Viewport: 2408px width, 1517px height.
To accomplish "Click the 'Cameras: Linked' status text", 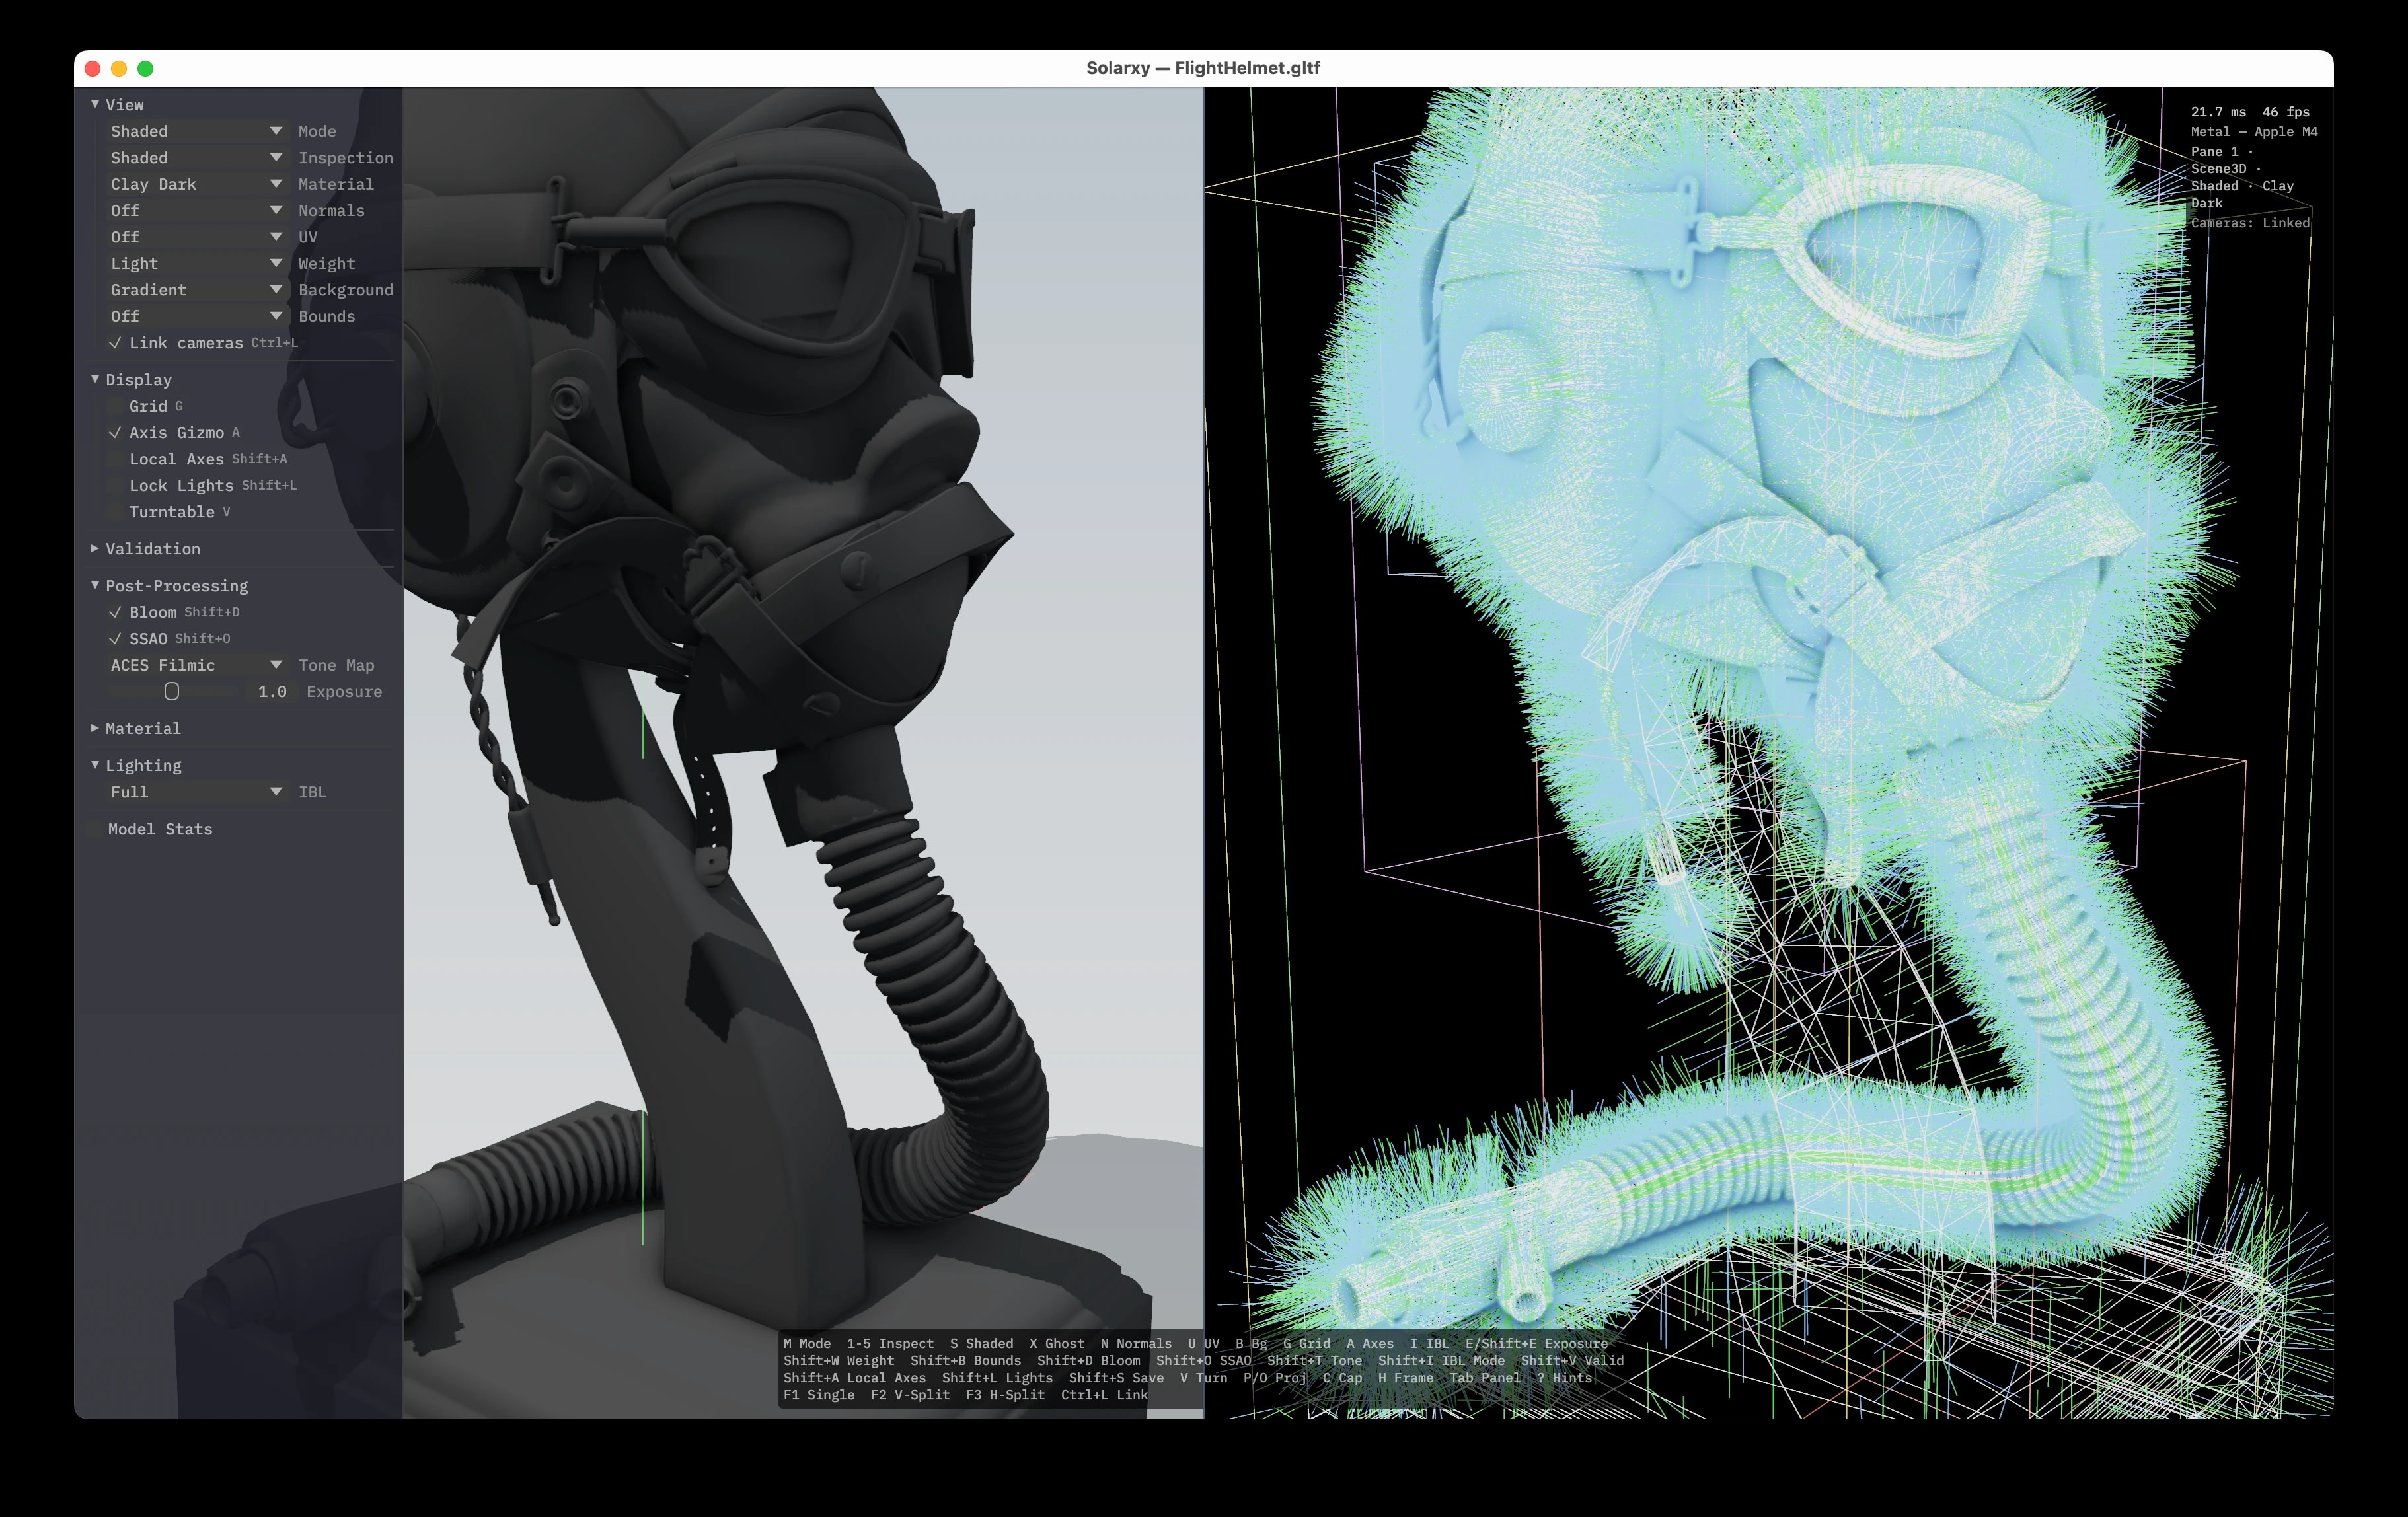I will click(2250, 223).
